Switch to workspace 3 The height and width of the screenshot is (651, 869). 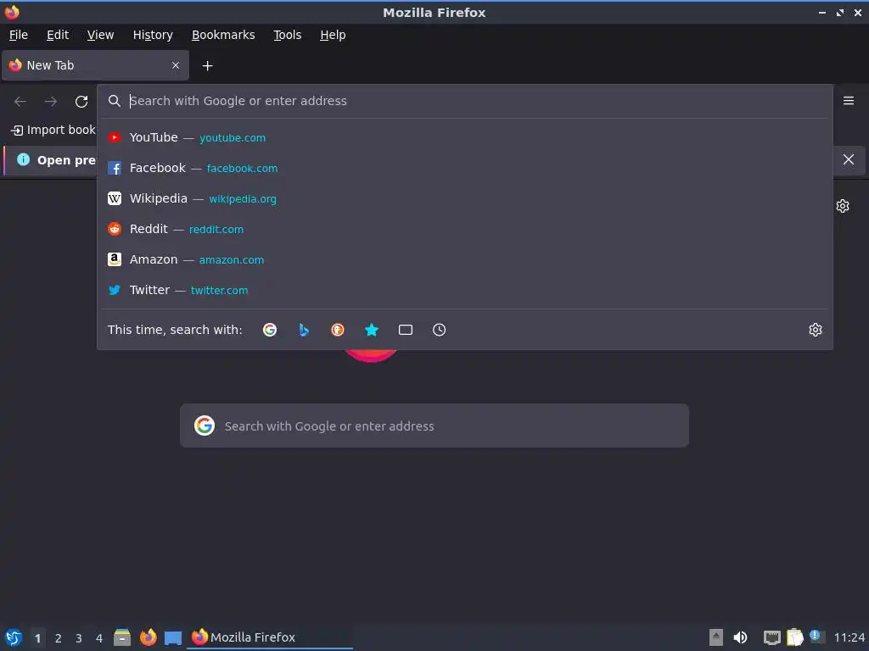79,638
